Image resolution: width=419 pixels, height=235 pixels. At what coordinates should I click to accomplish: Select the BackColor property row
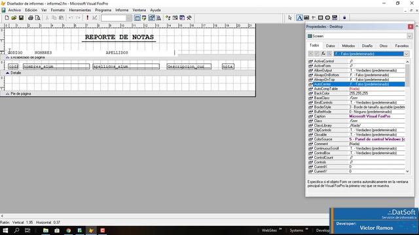356,93
